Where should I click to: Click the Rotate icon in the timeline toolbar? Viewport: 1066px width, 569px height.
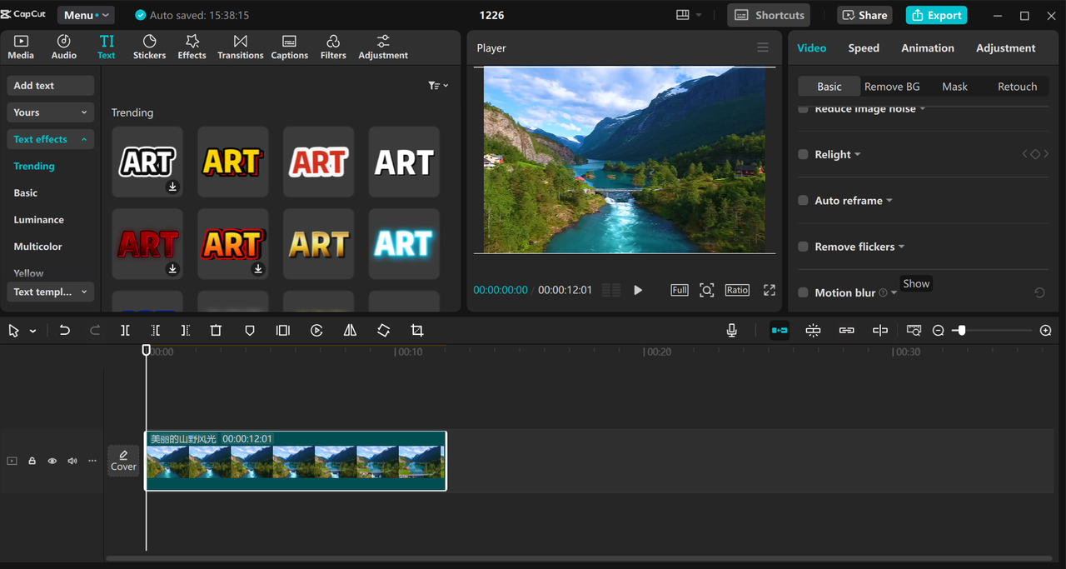point(383,330)
